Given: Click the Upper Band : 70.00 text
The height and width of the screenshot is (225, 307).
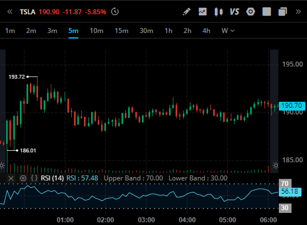Looking at the screenshot, I should tap(133, 178).
